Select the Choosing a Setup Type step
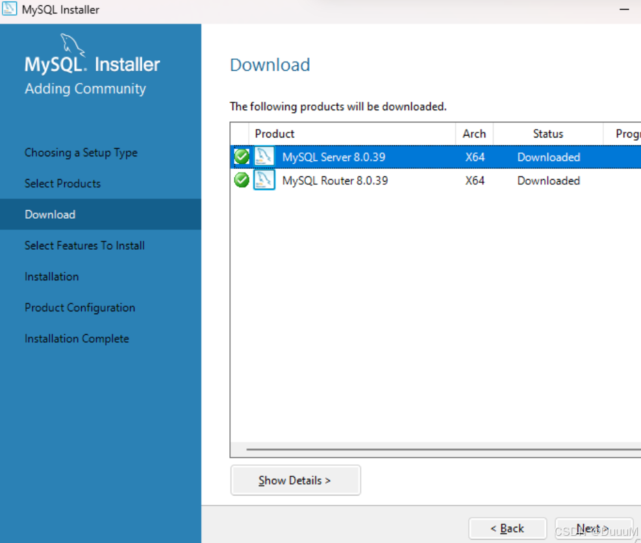The image size is (641, 543). 81,152
